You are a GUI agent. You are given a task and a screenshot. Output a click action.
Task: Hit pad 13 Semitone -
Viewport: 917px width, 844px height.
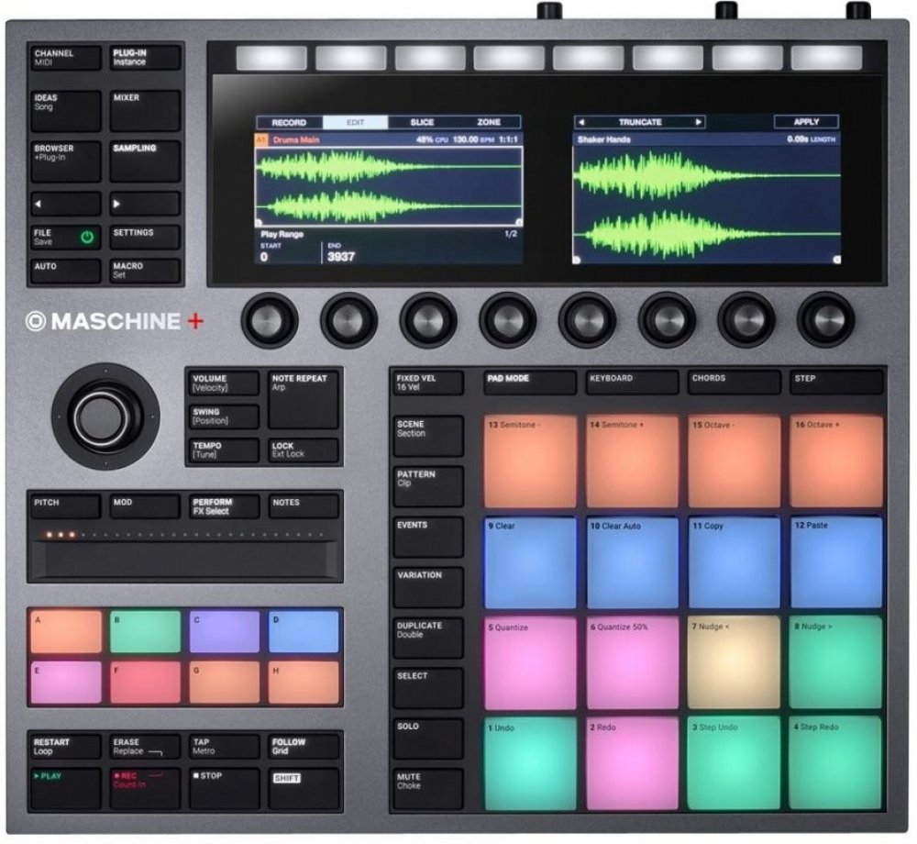(532, 461)
